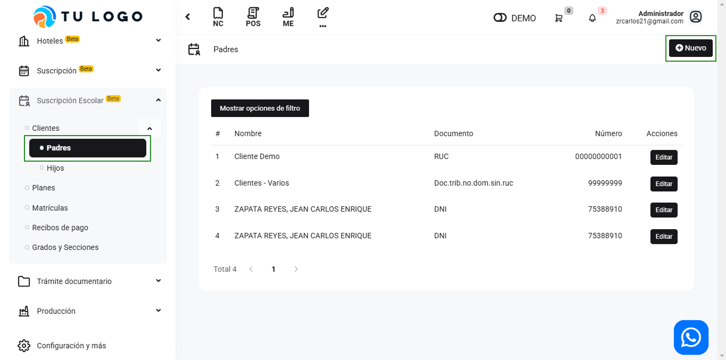The width and height of the screenshot is (726, 360).
Task: Open the shopping cart icon
Action: point(558,18)
